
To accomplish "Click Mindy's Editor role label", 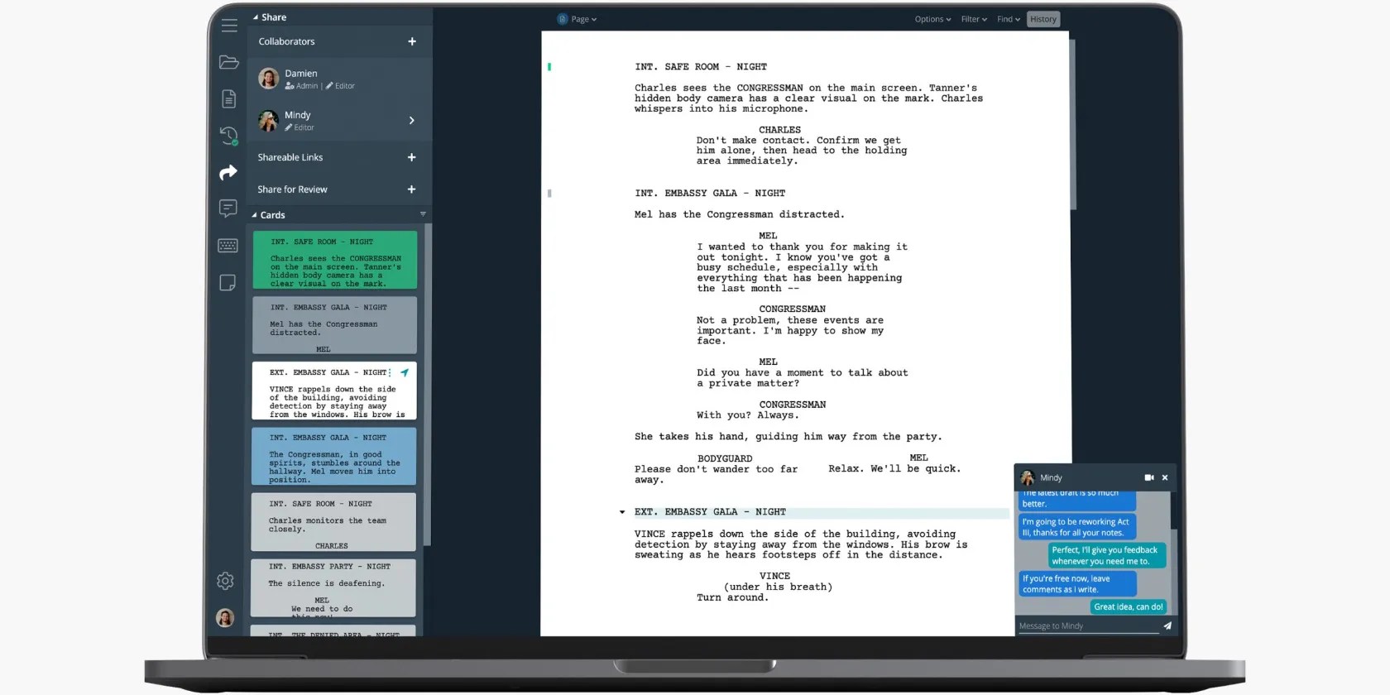I will pos(300,127).
